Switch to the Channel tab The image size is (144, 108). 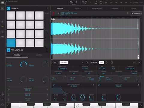pos(17,55)
